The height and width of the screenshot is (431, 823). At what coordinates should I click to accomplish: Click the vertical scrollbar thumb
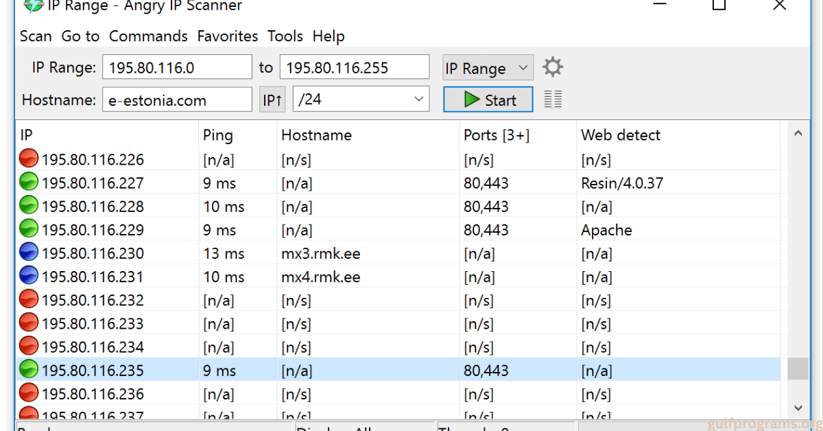pos(797,369)
